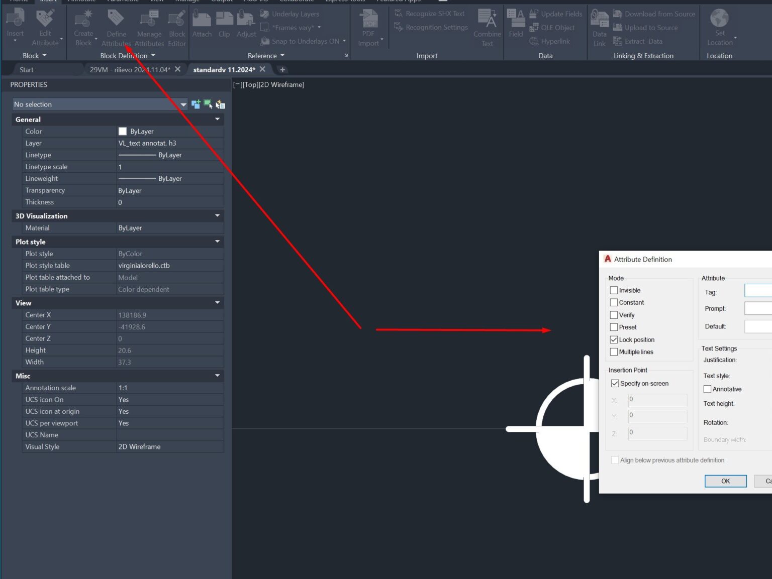
Task: Collapse the Plot style section
Action: 217,242
